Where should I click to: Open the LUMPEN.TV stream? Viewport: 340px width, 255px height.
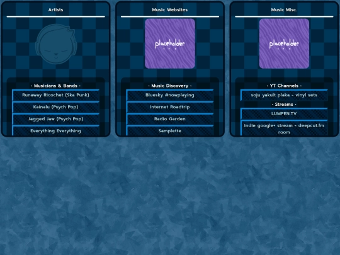pos(284,113)
